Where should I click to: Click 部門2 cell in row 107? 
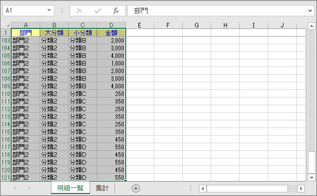pos(25,71)
